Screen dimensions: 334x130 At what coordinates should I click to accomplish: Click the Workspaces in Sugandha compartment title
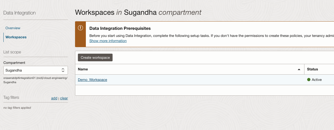[x=138, y=12]
